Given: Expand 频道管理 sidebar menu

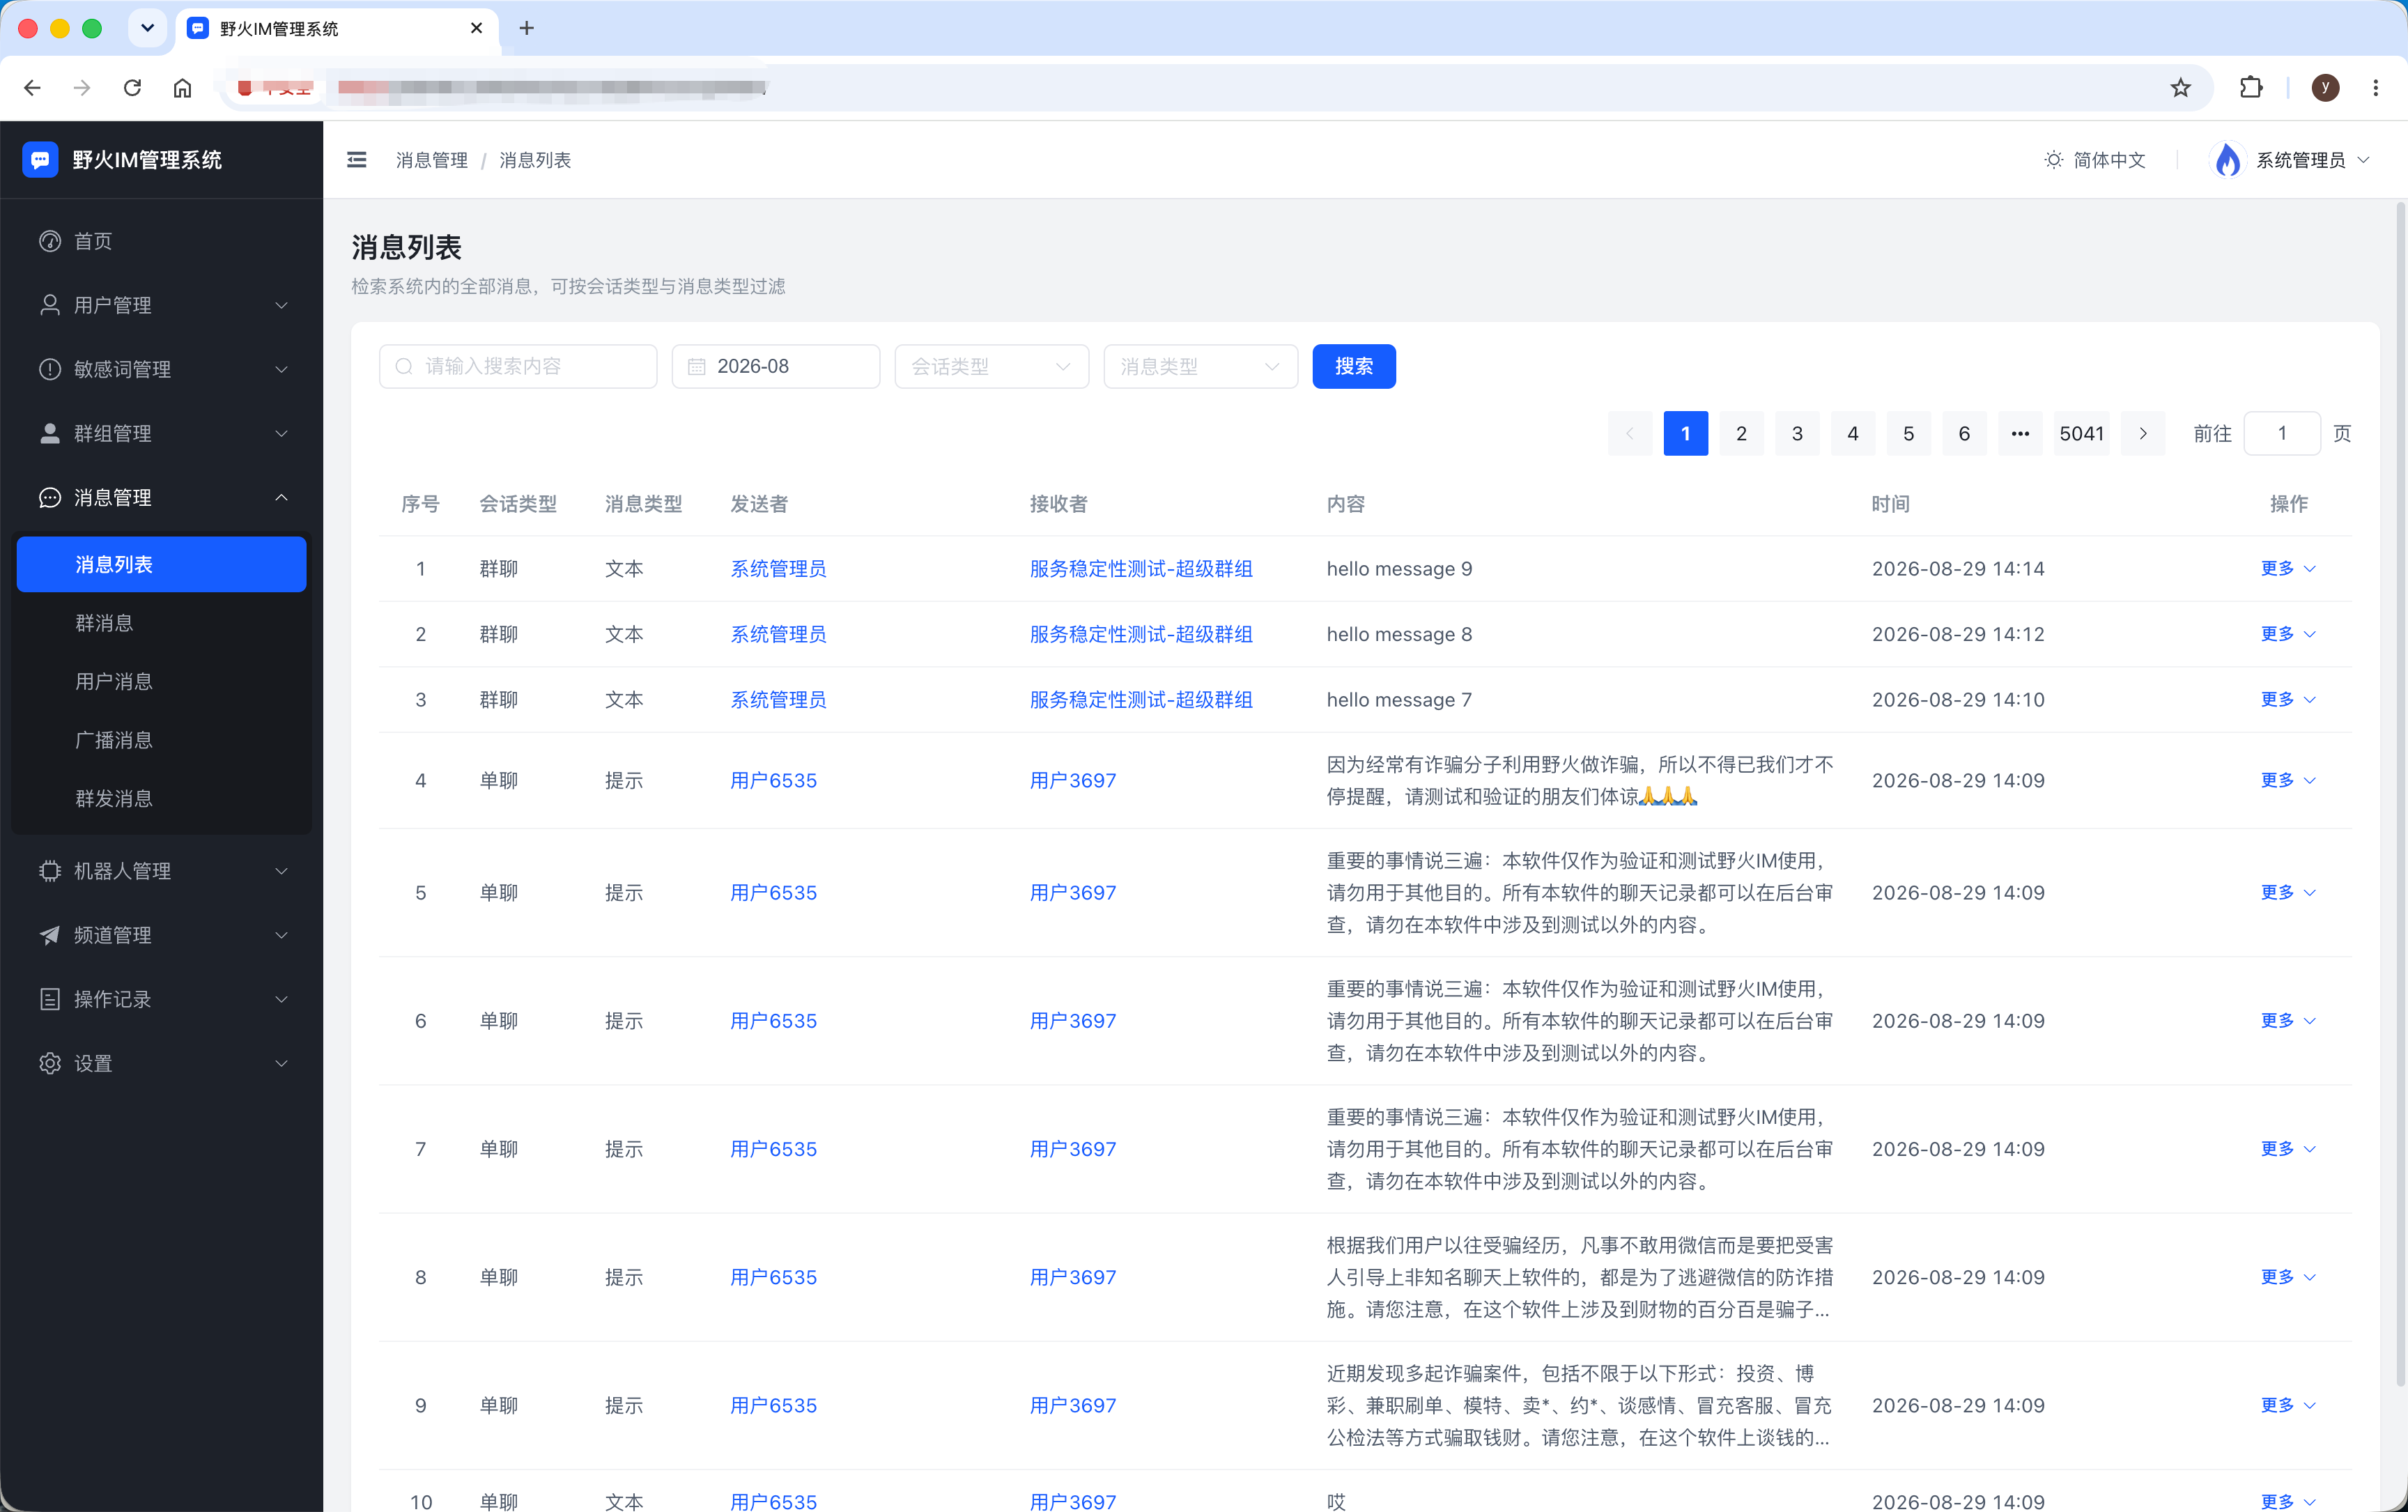Looking at the screenshot, I should pos(161,935).
